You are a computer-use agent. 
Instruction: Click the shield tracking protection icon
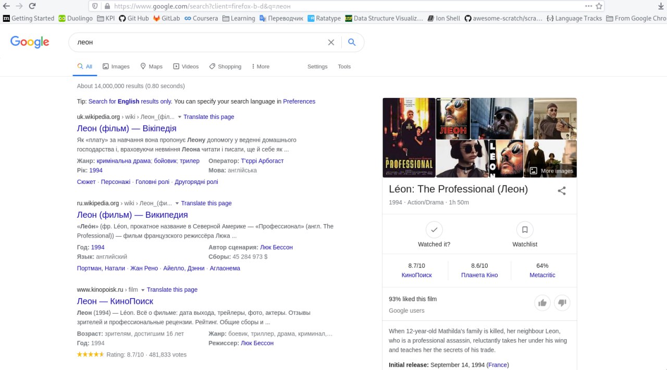click(x=95, y=6)
